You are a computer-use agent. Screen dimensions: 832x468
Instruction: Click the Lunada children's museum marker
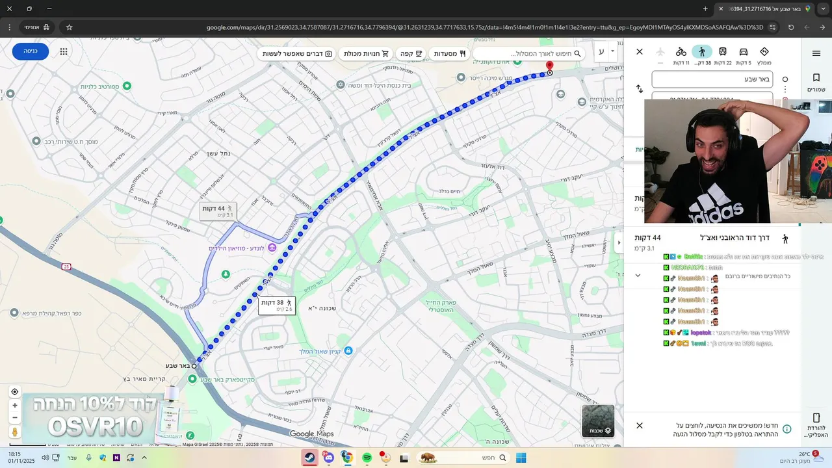point(272,248)
